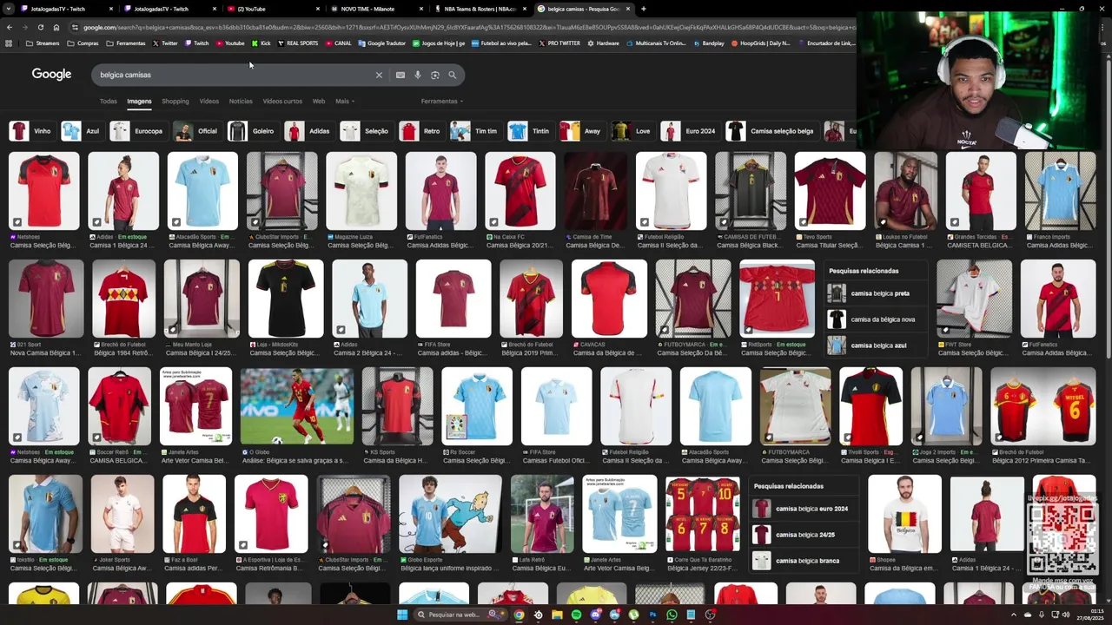
Task: Open the Google Tradutor bookmark
Action: (381, 43)
